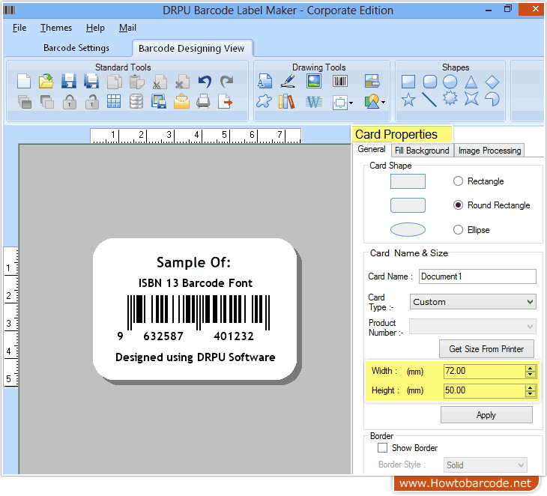Enable the Show Border checkbox

(382, 447)
